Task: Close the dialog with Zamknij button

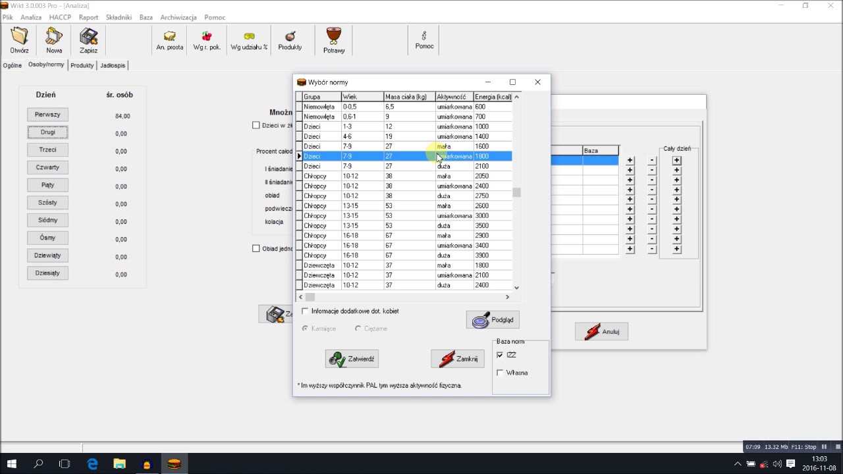Action: pyautogui.click(x=458, y=359)
